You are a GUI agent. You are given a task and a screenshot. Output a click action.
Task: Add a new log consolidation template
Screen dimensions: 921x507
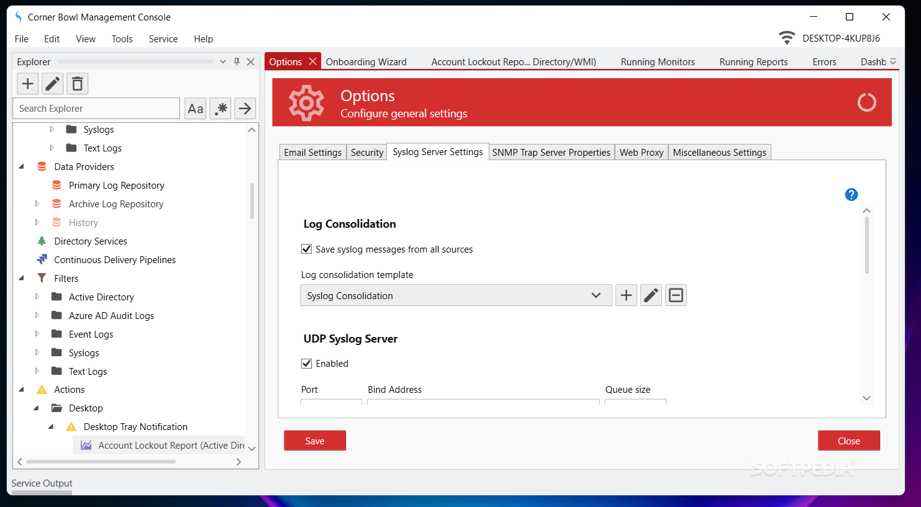click(x=627, y=295)
